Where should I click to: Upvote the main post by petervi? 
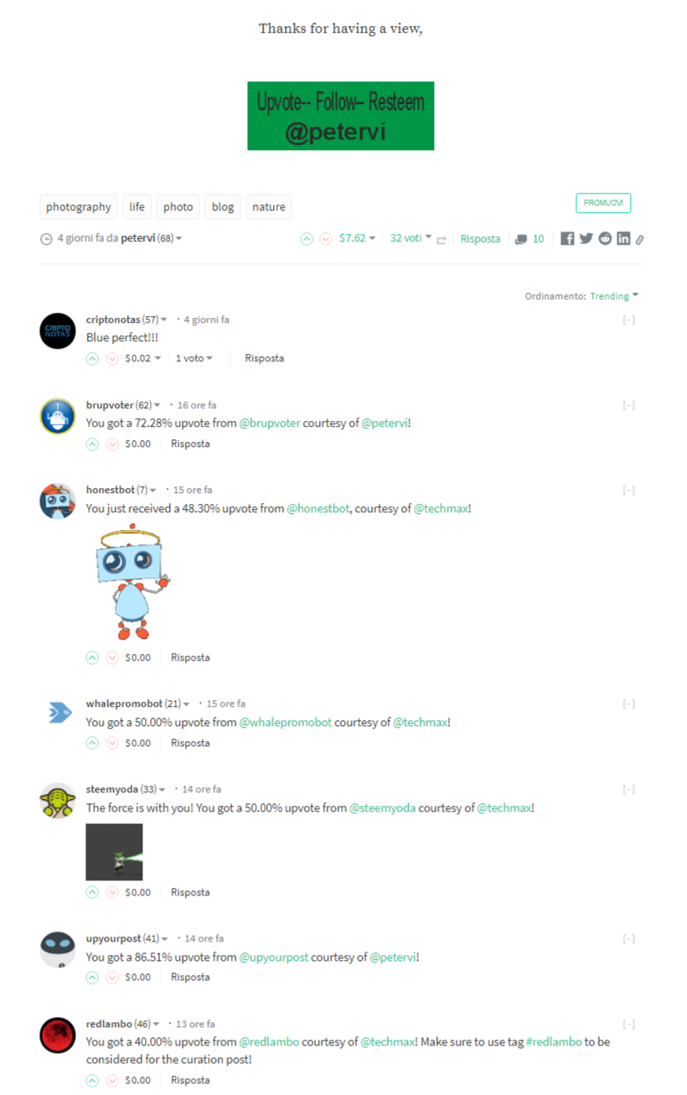click(307, 239)
